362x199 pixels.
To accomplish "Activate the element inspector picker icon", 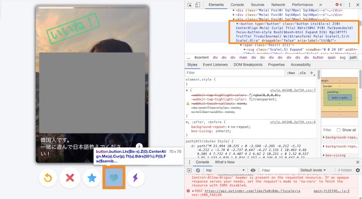I will pos(190,5).
